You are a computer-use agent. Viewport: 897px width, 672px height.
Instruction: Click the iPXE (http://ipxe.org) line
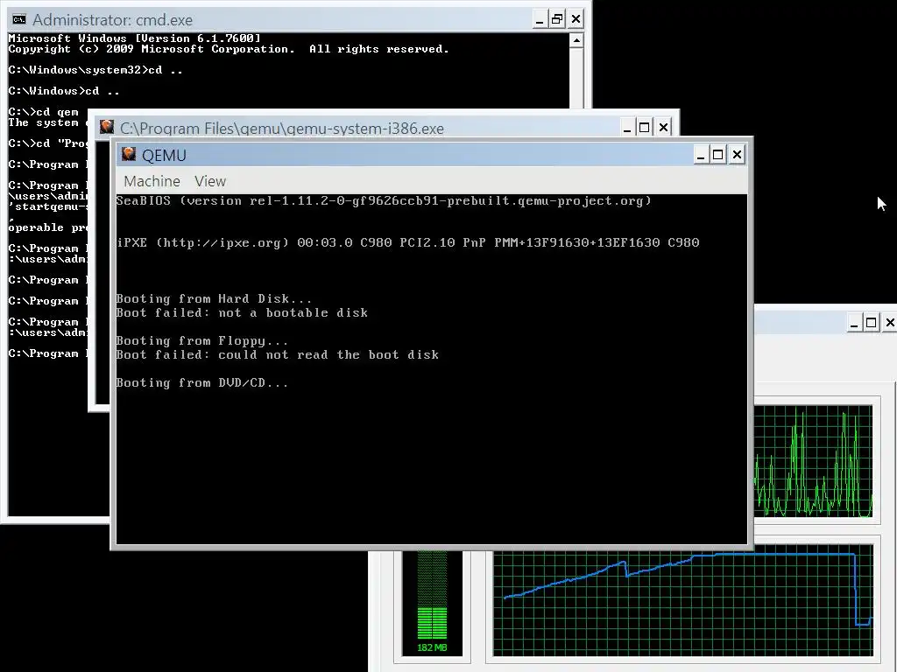coord(408,243)
